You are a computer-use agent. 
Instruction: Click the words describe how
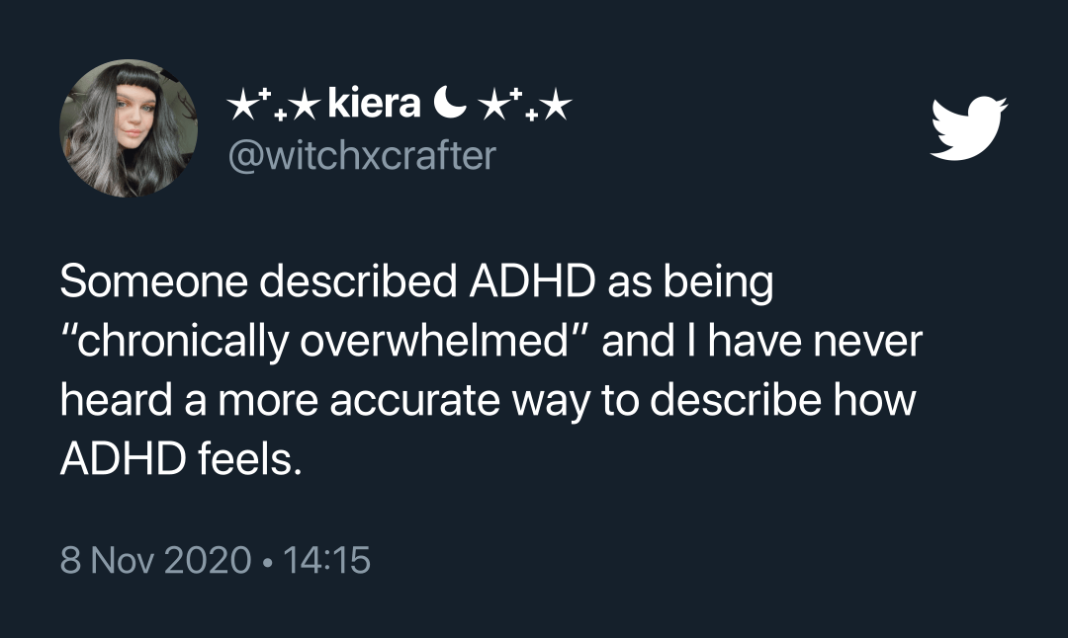pyautogui.click(x=782, y=399)
